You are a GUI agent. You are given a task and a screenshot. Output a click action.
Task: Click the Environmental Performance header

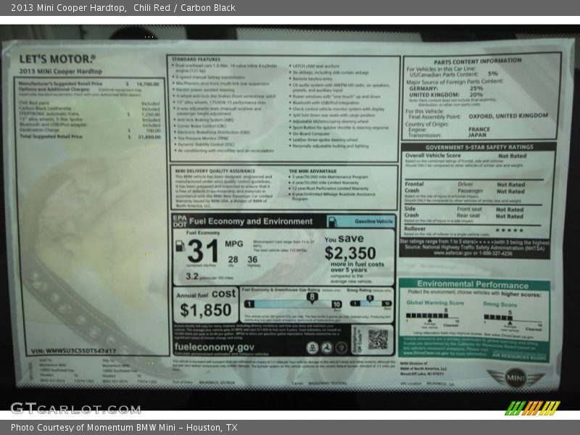coord(473,284)
